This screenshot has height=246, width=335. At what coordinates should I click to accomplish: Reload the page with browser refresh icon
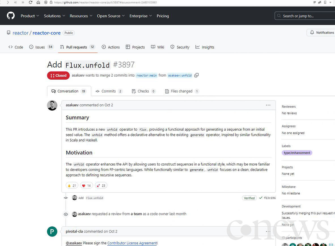pos(31,3)
